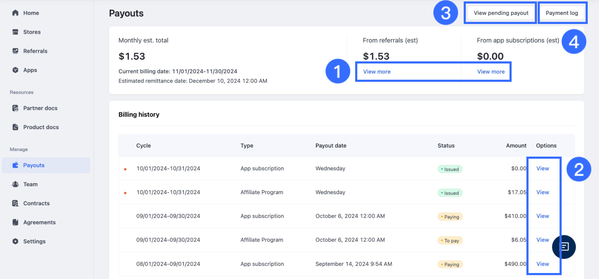599x279 pixels.
Task: Select the Apps cube icon
Action: pos(15,70)
